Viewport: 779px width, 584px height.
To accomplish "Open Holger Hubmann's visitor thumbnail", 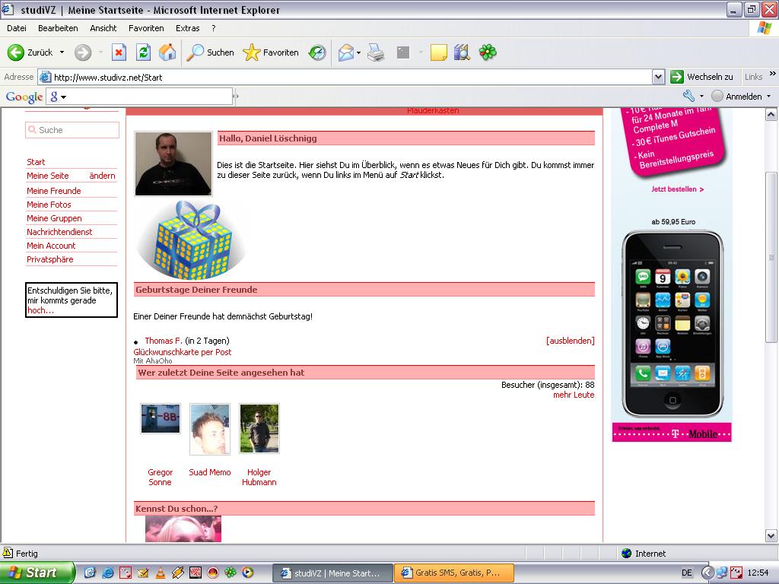I will click(259, 429).
